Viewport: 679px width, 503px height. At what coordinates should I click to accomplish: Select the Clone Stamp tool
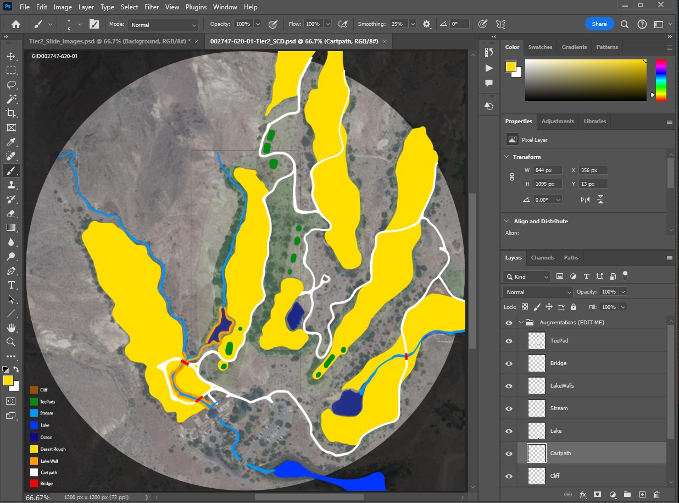tap(11, 185)
